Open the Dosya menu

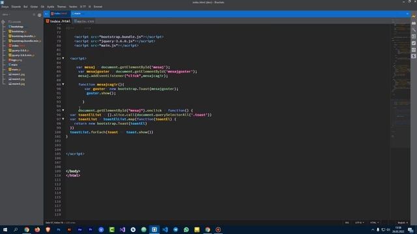(5, 6)
